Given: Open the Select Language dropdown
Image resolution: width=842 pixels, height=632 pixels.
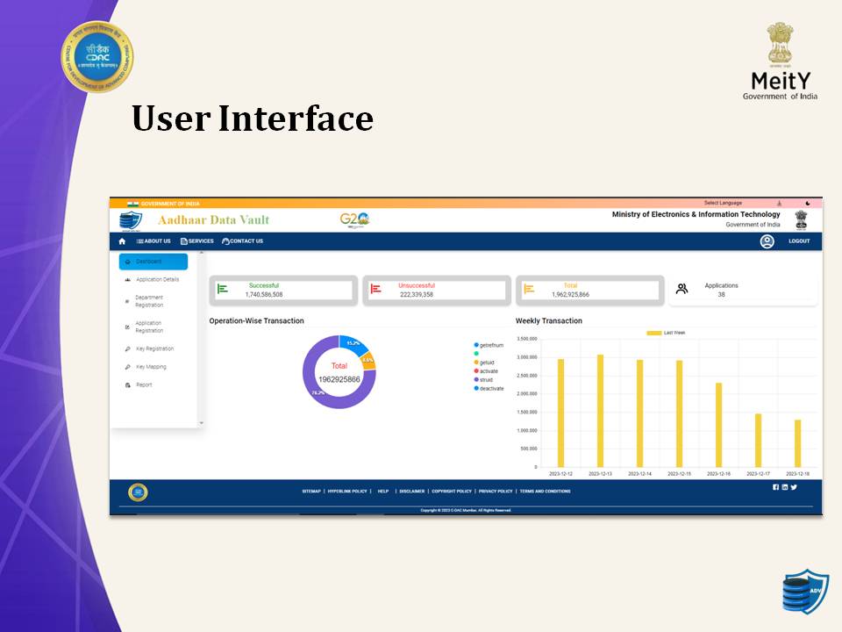Looking at the screenshot, I should coord(723,204).
